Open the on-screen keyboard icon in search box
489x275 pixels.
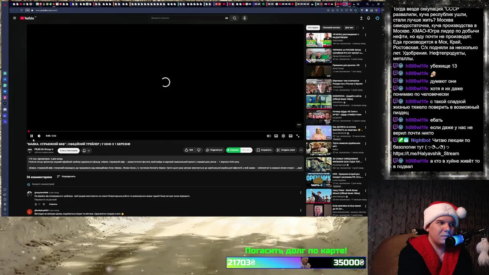point(227,18)
